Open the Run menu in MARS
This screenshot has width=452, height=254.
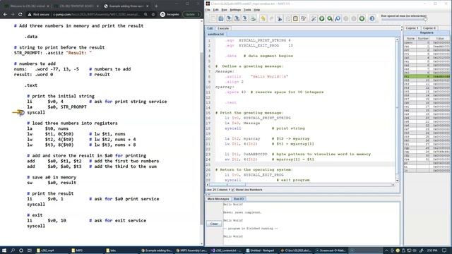coord(224,10)
